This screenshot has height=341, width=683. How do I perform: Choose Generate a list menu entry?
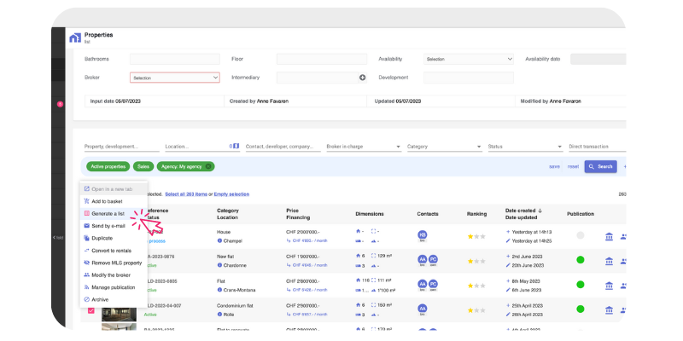(x=114, y=214)
